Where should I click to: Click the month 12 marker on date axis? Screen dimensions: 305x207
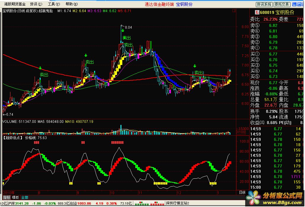pos(179,193)
